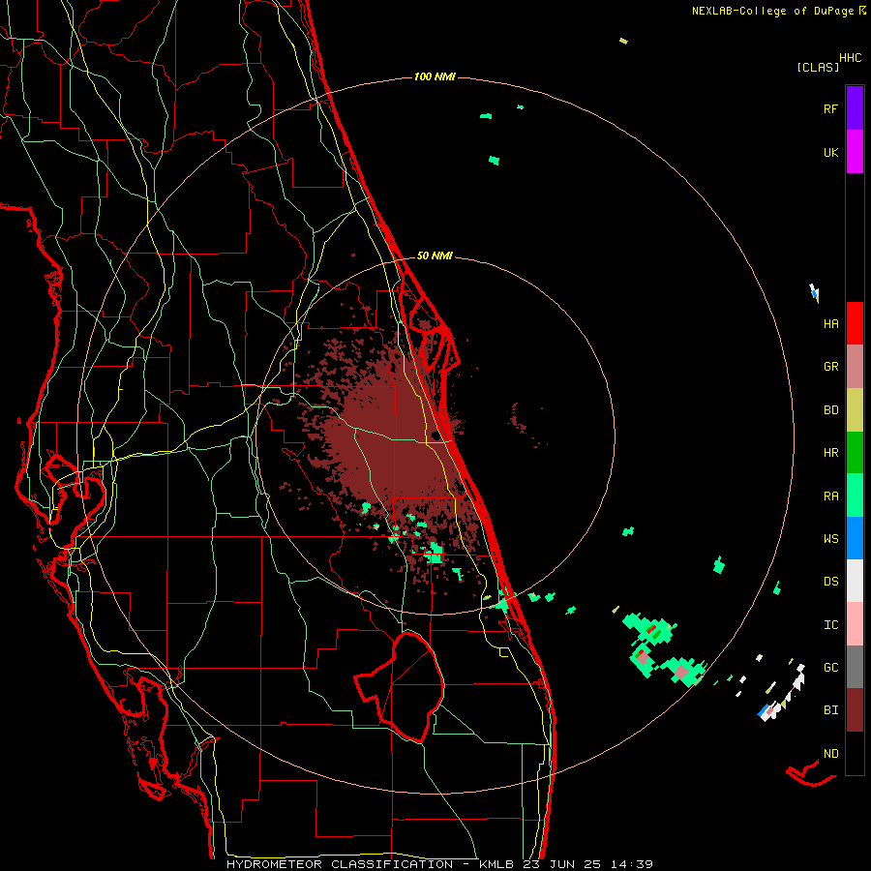Click the BD legend label

pos(830,410)
